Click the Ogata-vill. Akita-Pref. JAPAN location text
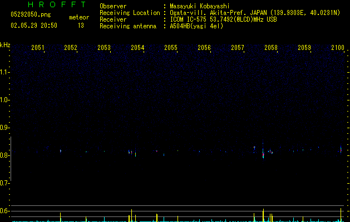This screenshot has width=350, height=222. 255,13
